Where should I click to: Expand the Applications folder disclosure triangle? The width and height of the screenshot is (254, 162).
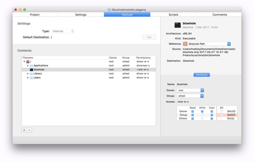(x=28, y=66)
